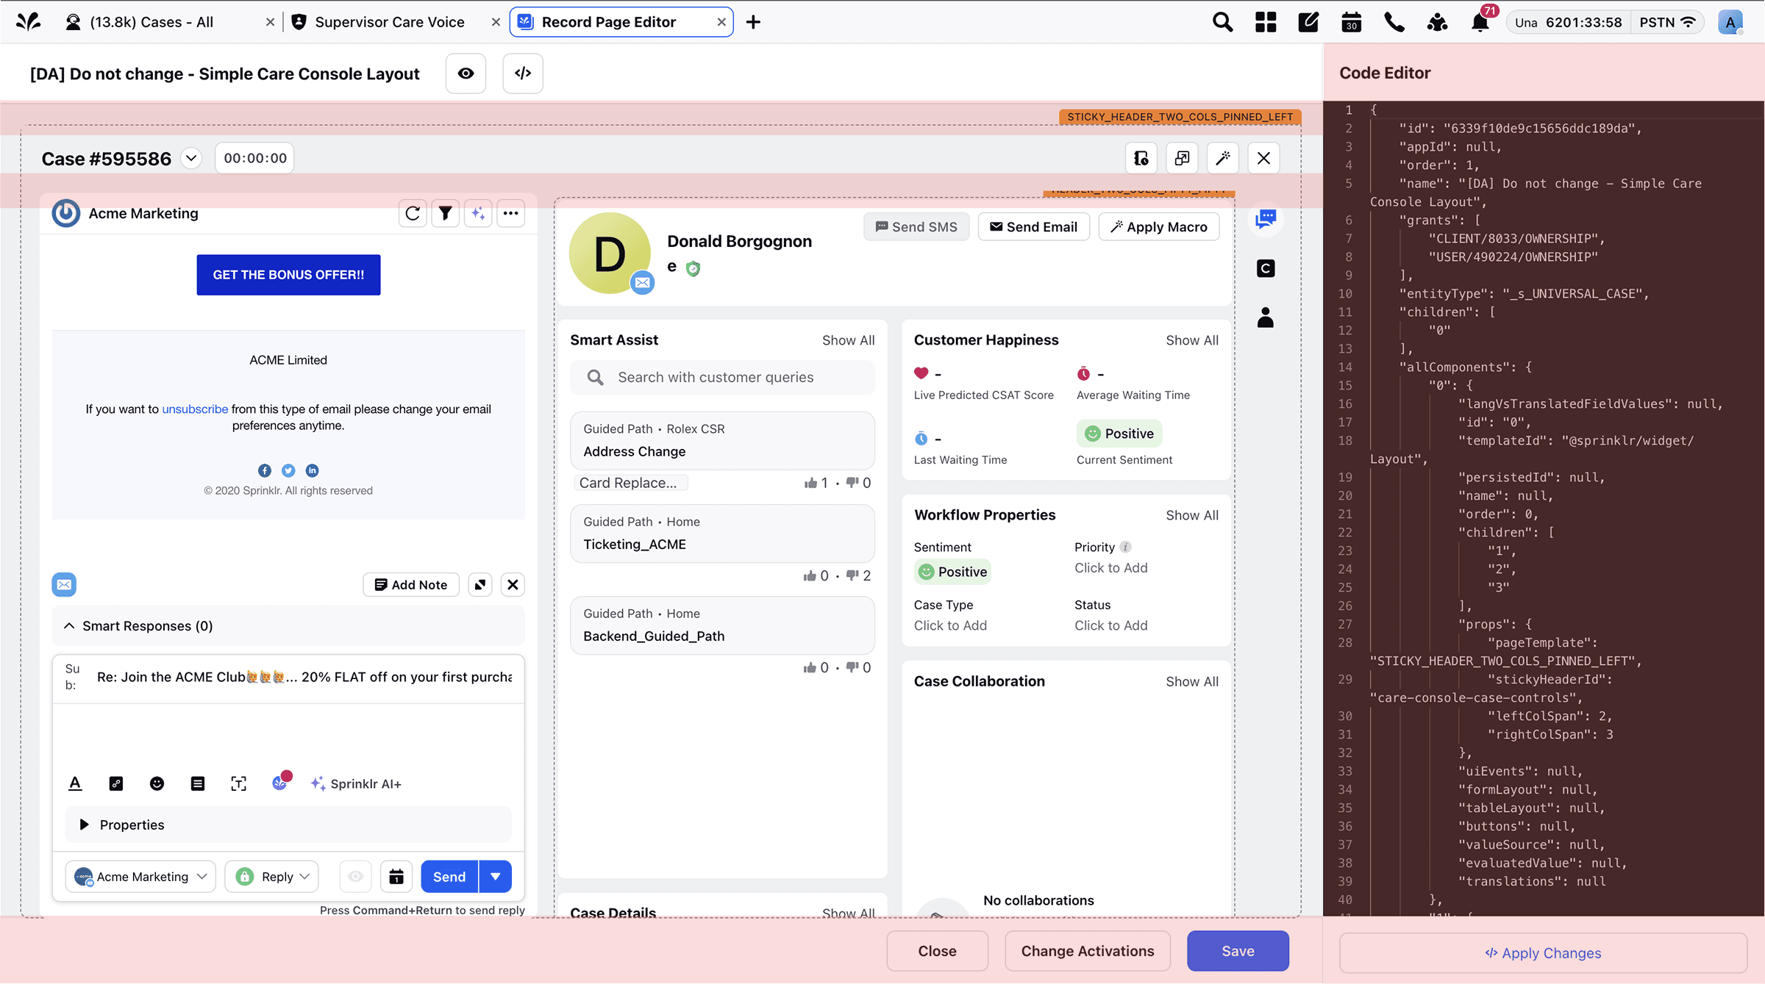Click the Apply Changes button

[x=1543, y=953]
